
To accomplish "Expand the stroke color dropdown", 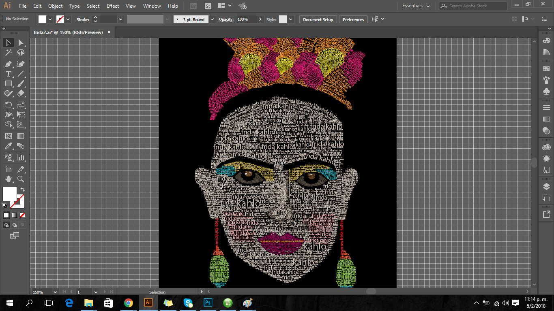I will pos(68,19).
